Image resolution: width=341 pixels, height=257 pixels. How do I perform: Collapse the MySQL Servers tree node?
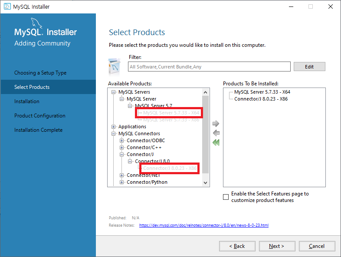click(x=113, y=92)
